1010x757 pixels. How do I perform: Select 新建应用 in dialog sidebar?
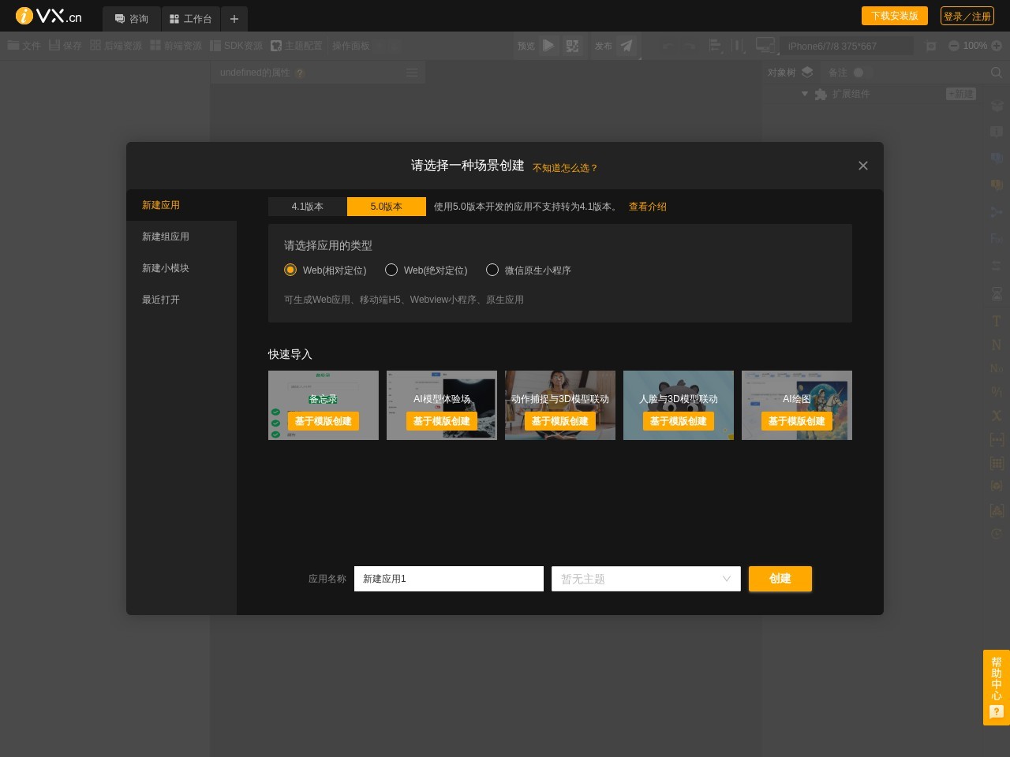coord(181,205)
